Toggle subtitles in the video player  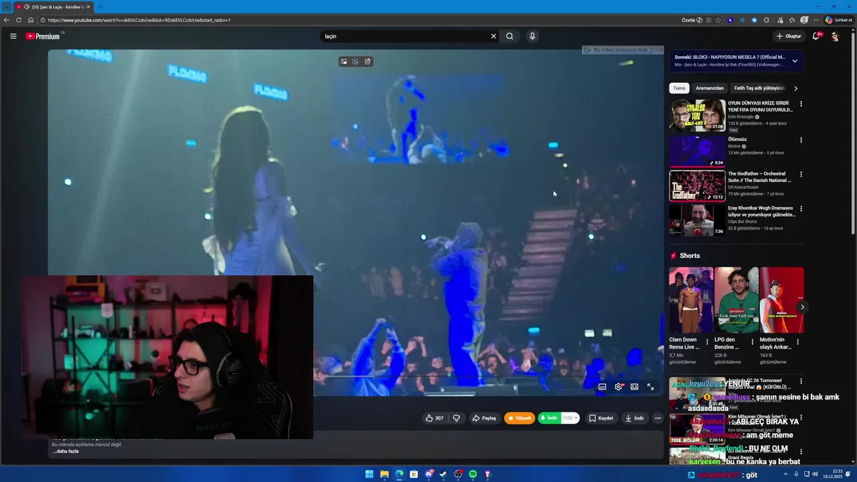602,387
